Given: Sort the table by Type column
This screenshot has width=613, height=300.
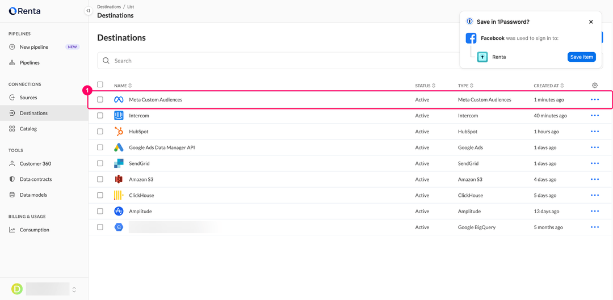Looking at the screenshot, I should 465,86.
